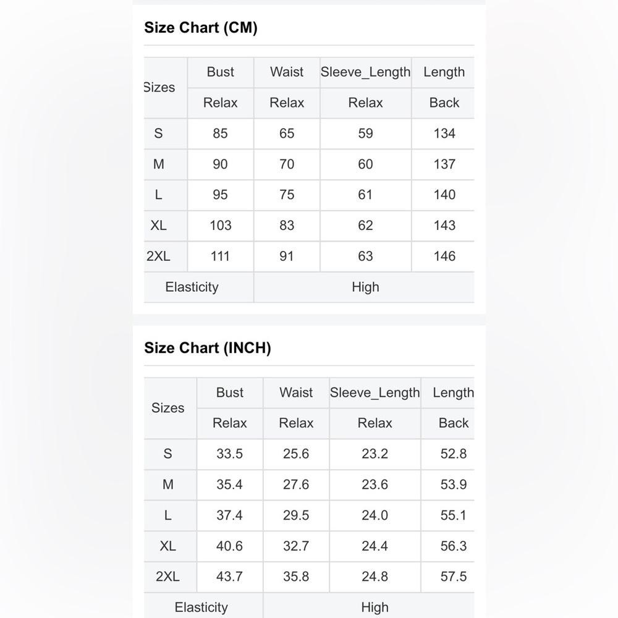Click the sleeve value 24.4 cell
This screenshot has width=618, height=618.
[x=375, y=546]
